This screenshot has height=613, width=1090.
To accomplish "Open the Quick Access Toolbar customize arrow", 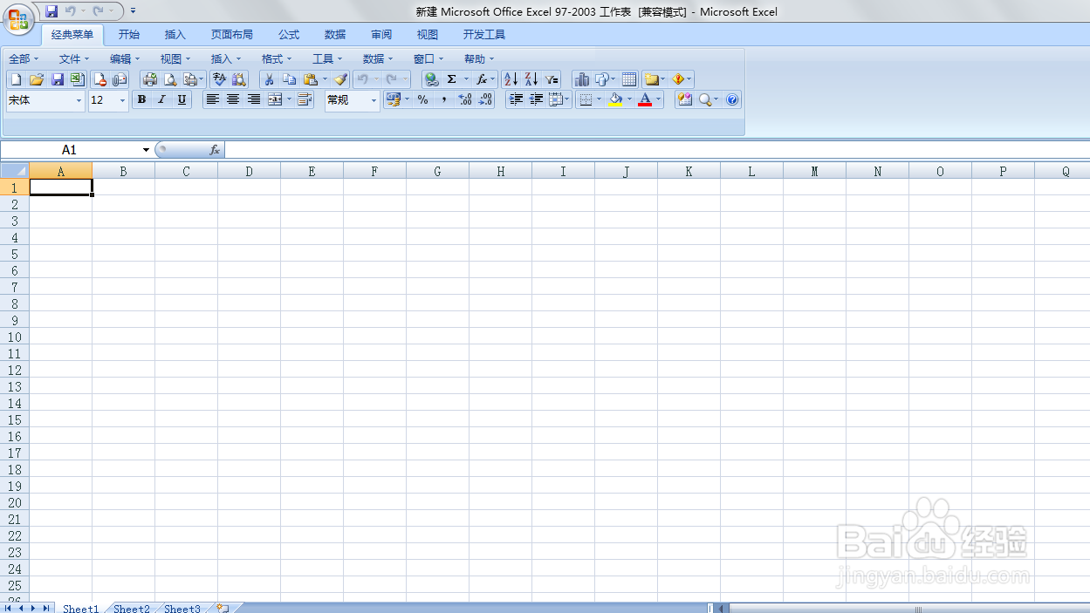I will click(133, 11).
